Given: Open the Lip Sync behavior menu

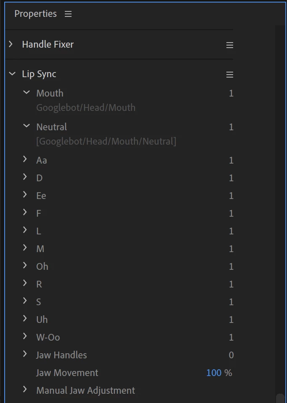Looking at the screenshot, I should click(229, 75).
